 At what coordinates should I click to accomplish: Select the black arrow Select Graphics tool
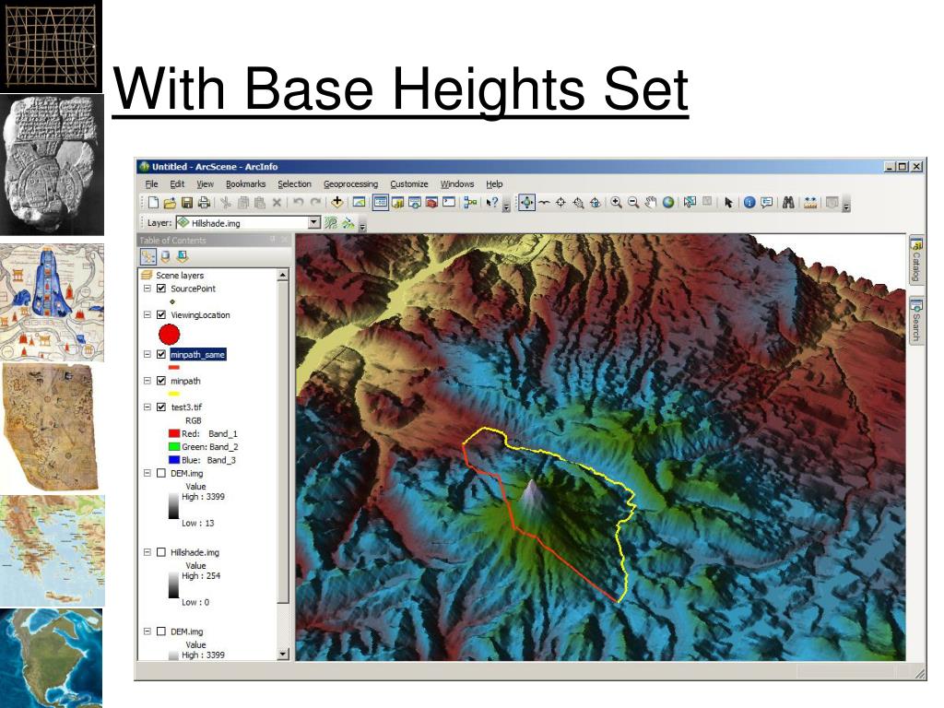(728, 202)
